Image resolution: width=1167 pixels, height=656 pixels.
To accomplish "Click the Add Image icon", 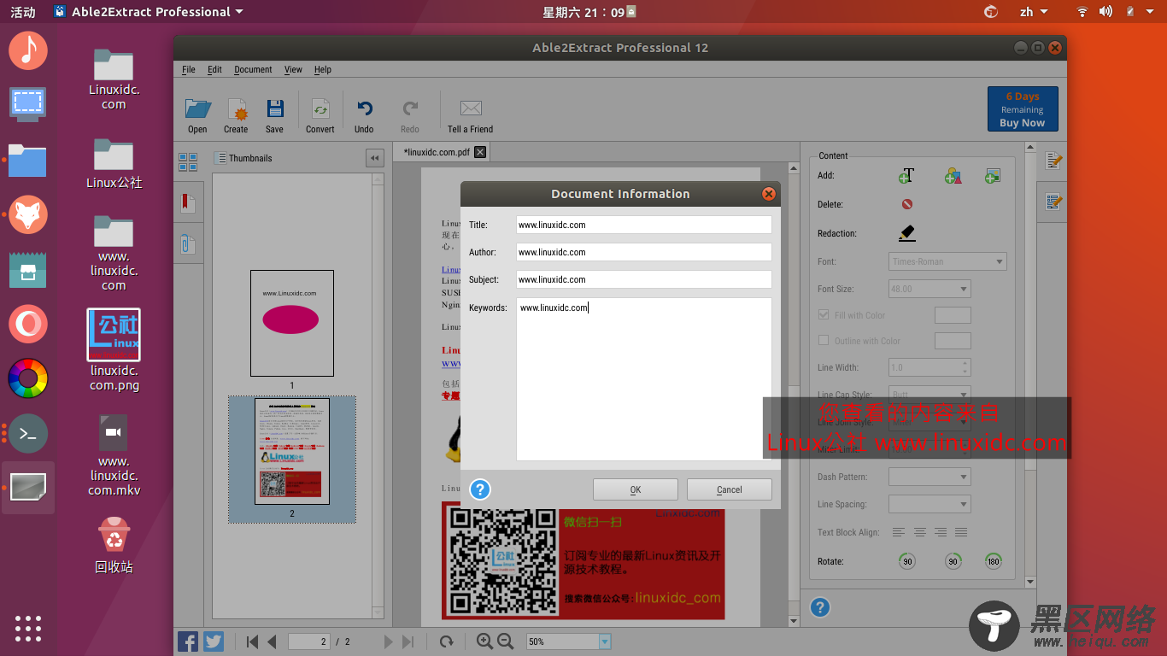I will (x=992, y=175).
